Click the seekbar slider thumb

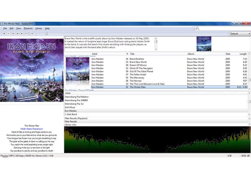(47, 33)
